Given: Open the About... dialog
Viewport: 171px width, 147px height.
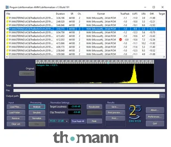Looking at the screenshot, I should pos(155,110).
